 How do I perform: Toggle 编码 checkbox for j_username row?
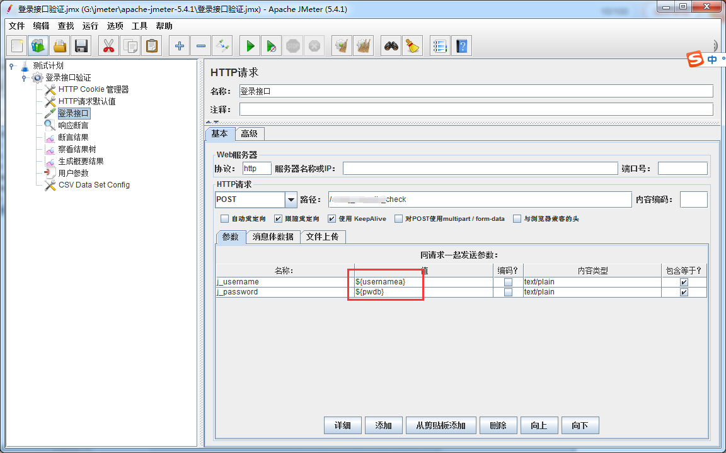tap(508, 282)
